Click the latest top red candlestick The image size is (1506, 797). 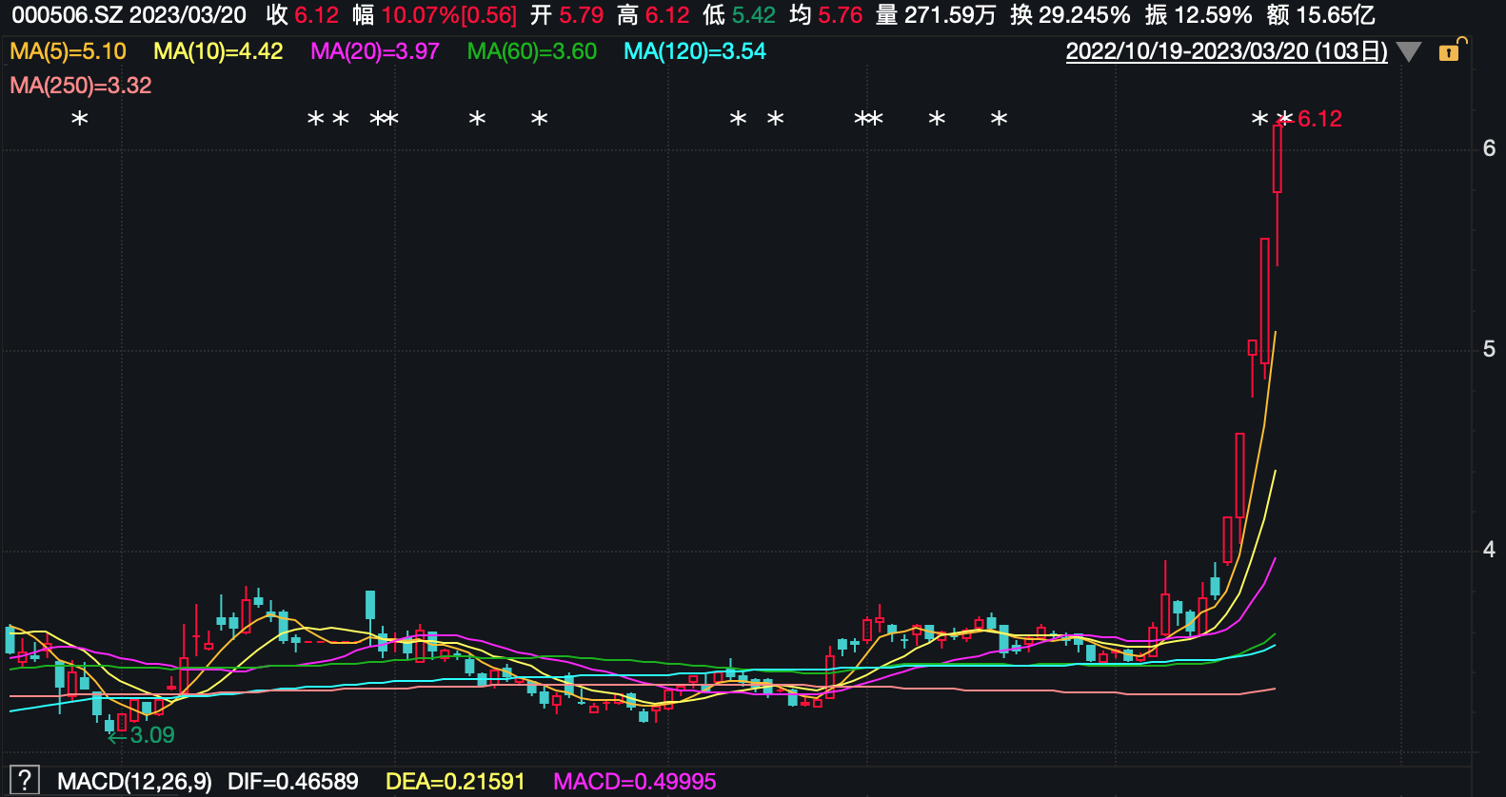coord(1277,159)
